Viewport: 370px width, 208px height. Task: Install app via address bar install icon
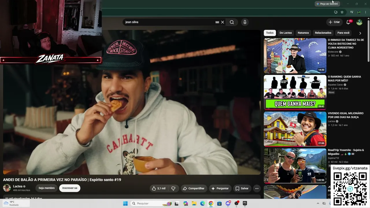[336, 12]
